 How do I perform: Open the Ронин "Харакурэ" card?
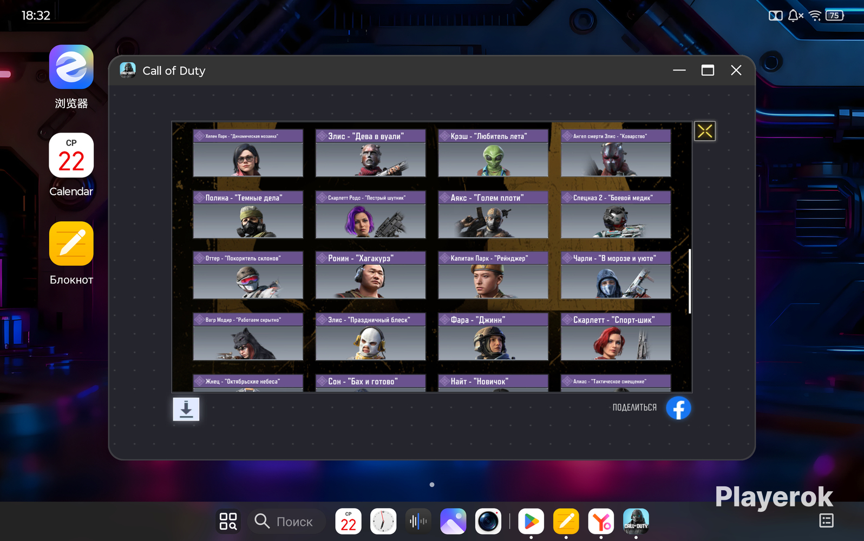point(371,275)
